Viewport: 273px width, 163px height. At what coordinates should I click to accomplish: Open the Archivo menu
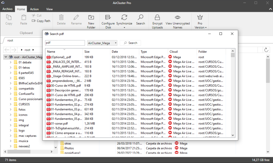coord(7,9)
